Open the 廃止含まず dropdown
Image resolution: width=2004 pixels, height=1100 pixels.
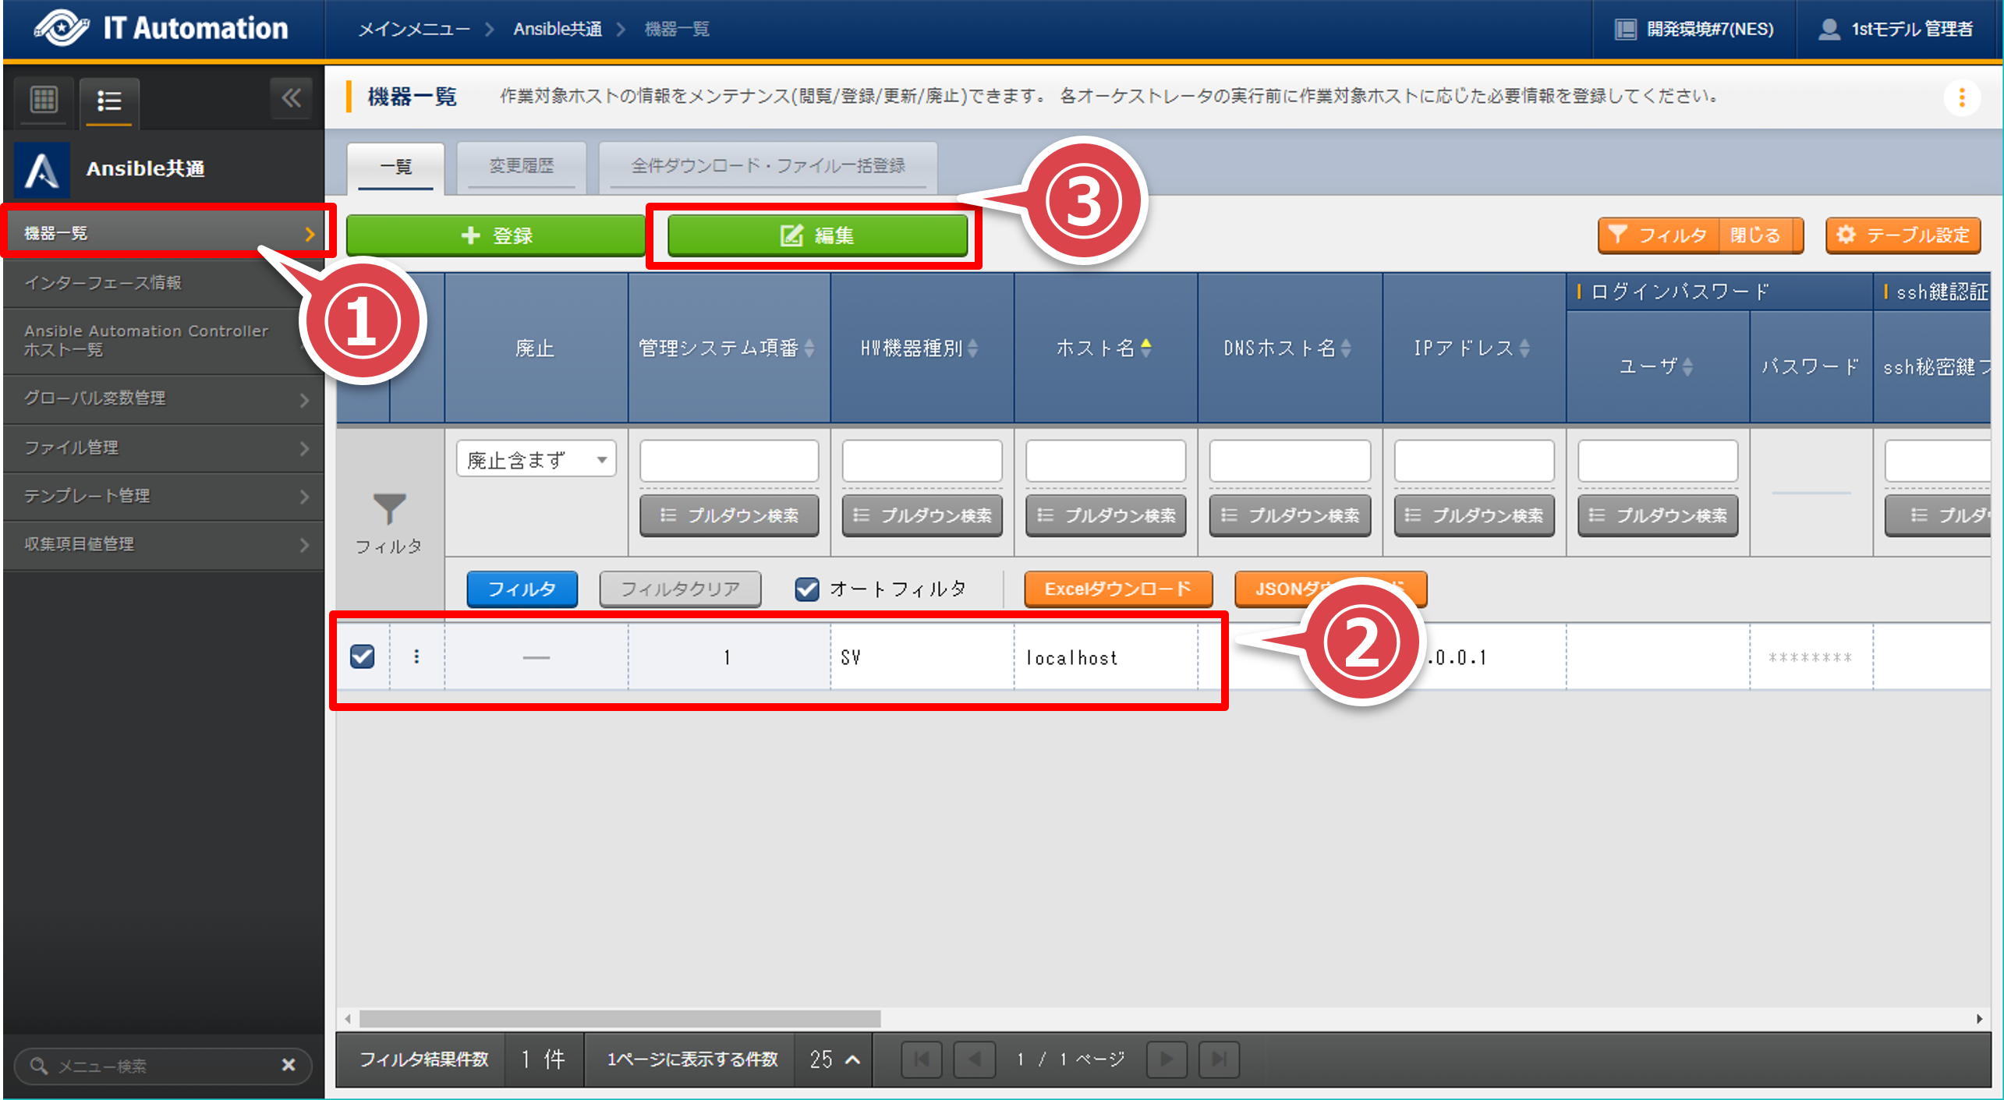click(x=536, y=460)
